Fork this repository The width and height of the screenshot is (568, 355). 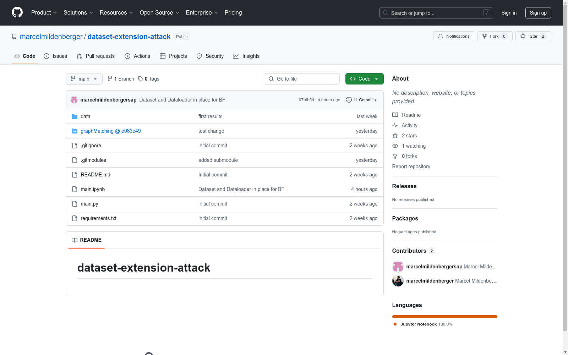point(495,36)
